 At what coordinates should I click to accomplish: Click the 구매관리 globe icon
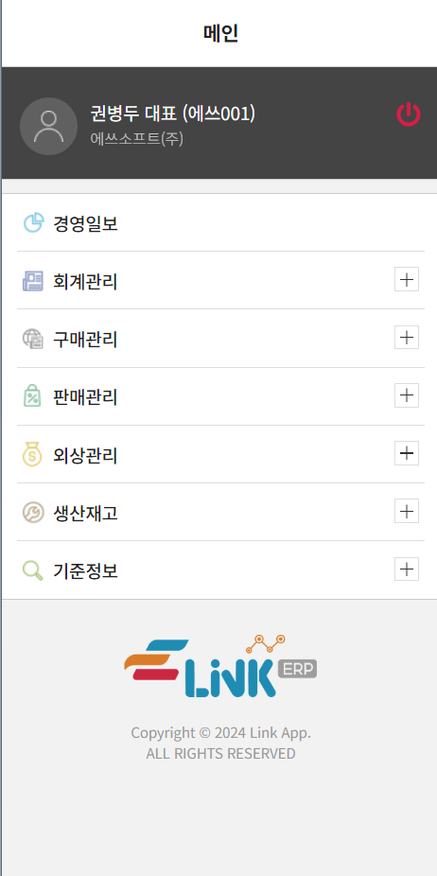click(x=33, y=339)
